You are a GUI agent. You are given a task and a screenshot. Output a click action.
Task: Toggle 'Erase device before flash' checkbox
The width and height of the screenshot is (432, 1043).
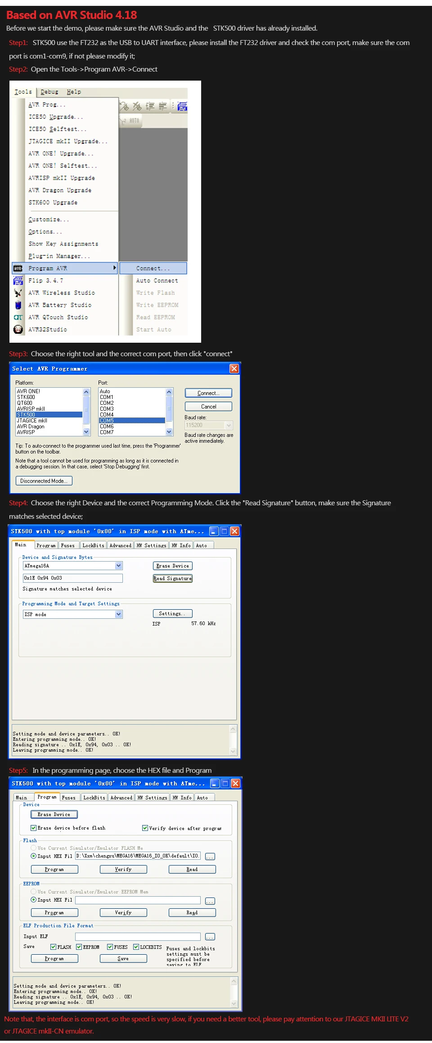point(33,828)
